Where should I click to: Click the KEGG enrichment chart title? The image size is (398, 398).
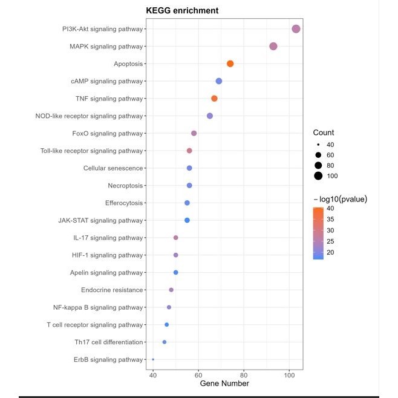(x=182, y=11)
